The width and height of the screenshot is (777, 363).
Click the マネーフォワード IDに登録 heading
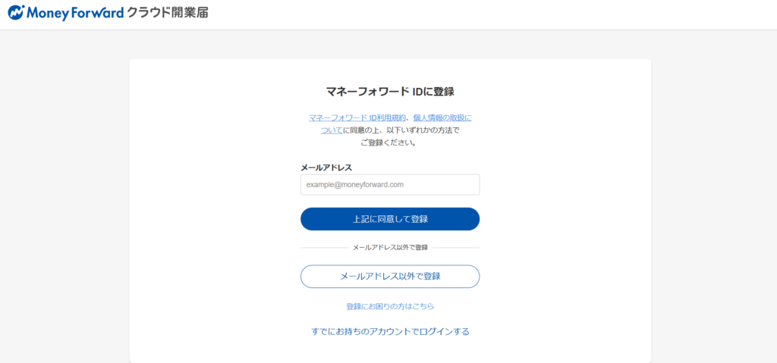pos(390,92)
